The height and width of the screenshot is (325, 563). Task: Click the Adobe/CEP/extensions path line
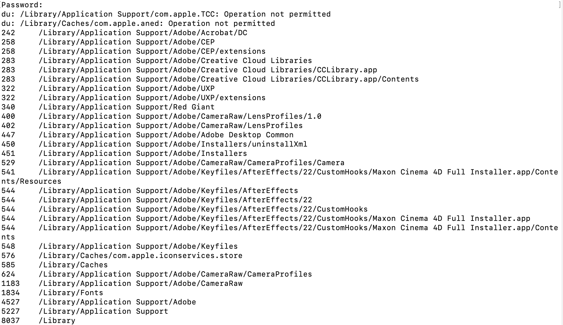pyautogui.click(x=152, y=51)
